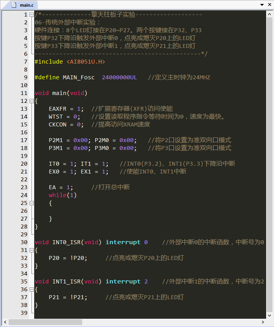Viewport: 274px width, 327px height.
Task: Collapse the INT0_ISR fold at line 31
Action: (31, 250)
